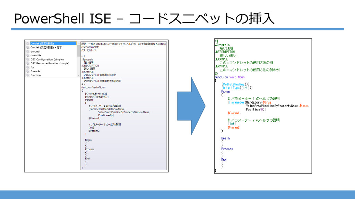355x199 pixels.
Task: Click '[OutputType([int])]' in the inserted code editor
Action: click(x=237, y=88)
